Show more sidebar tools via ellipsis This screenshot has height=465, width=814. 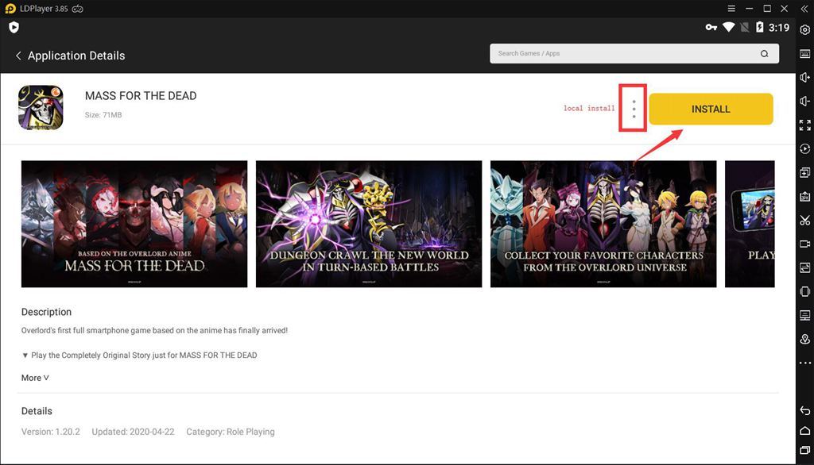[804, 363]
